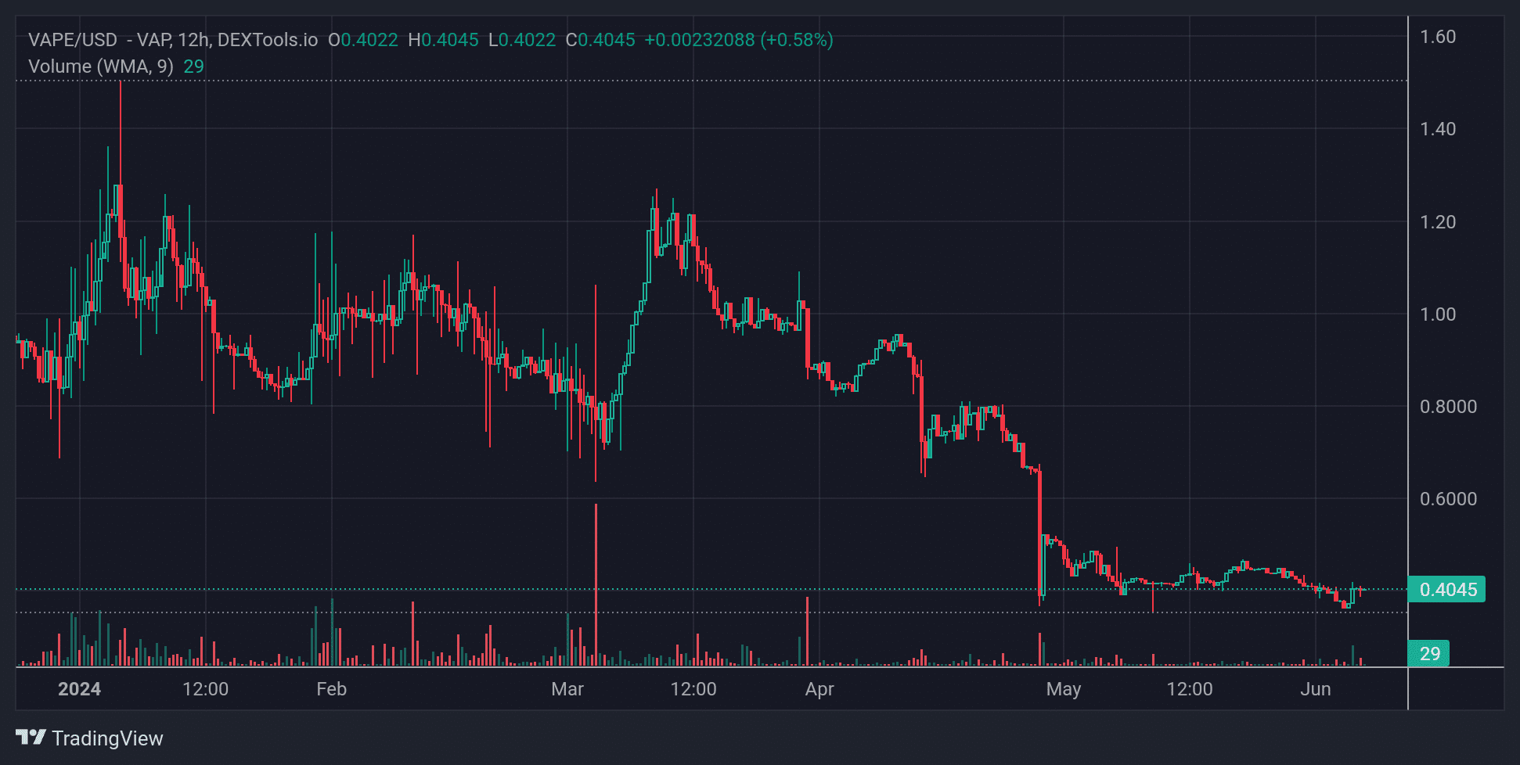
Task: Click the 1.60 price axis label
Action: point(1438,37)
